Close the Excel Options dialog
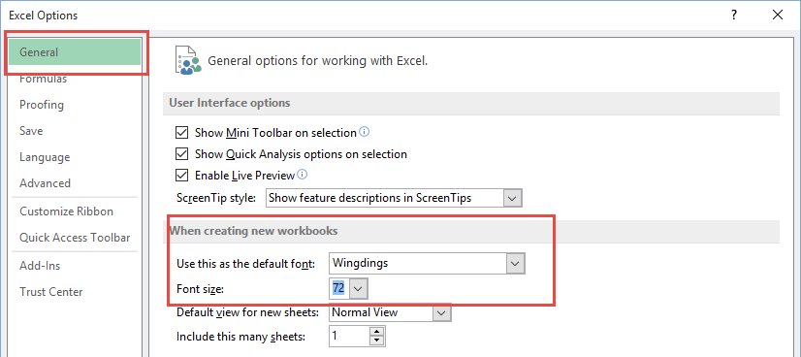Viewport: 801px width, 357px height. click(778, 16)
